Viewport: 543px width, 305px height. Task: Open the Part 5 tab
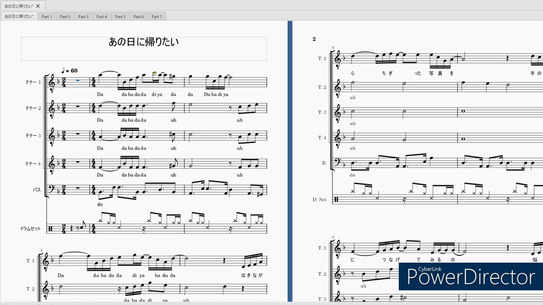coord(120,17)
